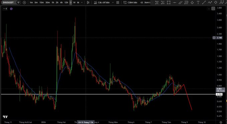
Task: Click the down arrow icon near price scale
Action: 209,9
